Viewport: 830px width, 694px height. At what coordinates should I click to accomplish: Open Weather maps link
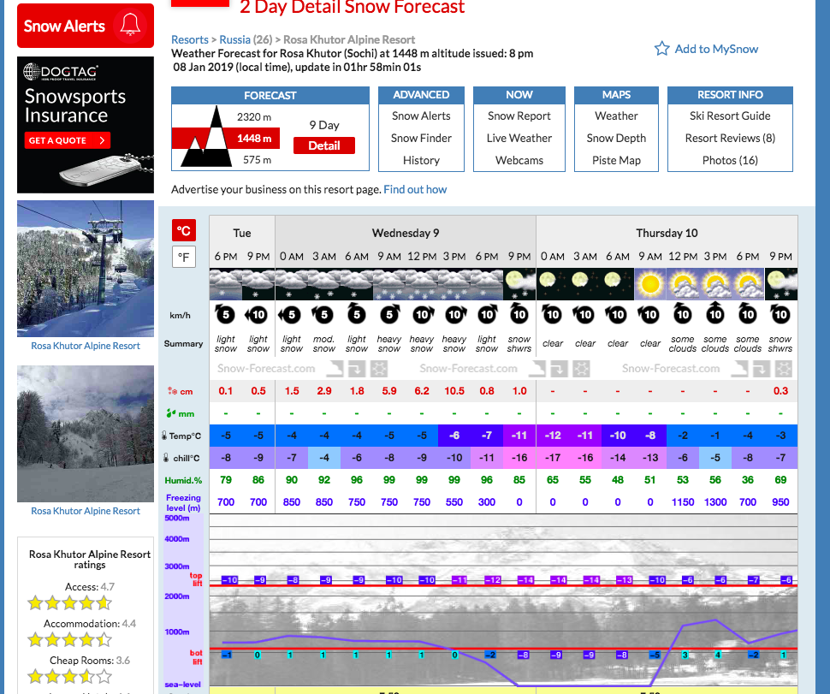[616, 116]
